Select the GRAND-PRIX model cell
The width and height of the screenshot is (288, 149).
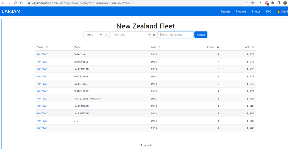[81, 91]
